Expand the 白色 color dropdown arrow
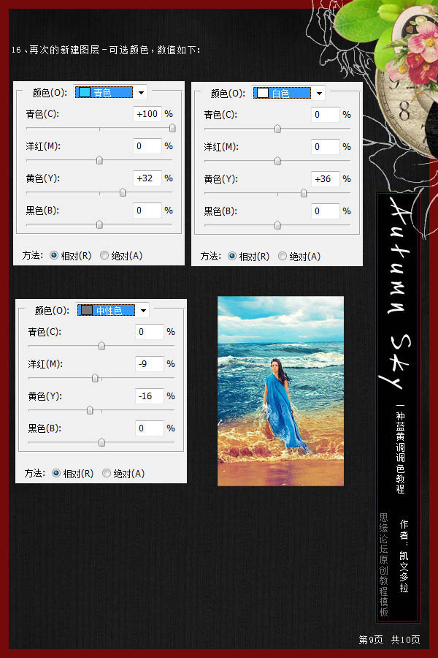 (318, 93)
